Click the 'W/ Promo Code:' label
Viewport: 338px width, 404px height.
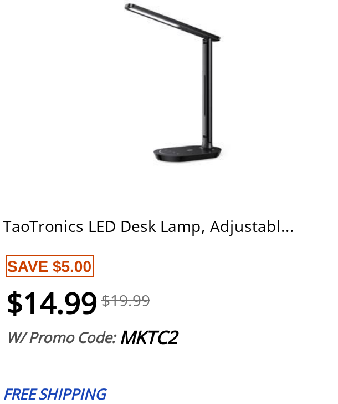62,337
